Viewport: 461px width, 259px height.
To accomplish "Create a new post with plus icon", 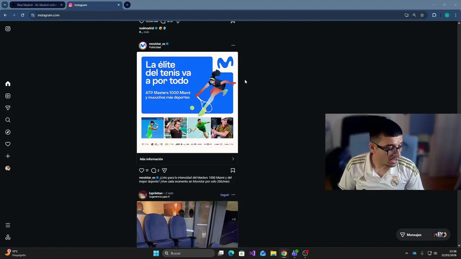I will click(8, 156).
